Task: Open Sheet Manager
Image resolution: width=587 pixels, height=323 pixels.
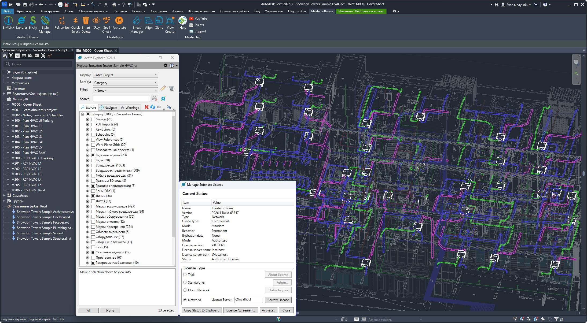Action: point(137,25)
